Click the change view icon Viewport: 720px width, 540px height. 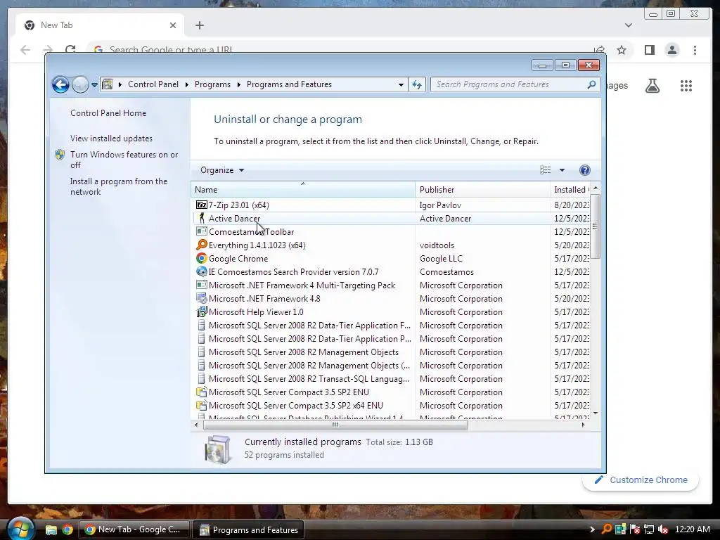(545, 170)
